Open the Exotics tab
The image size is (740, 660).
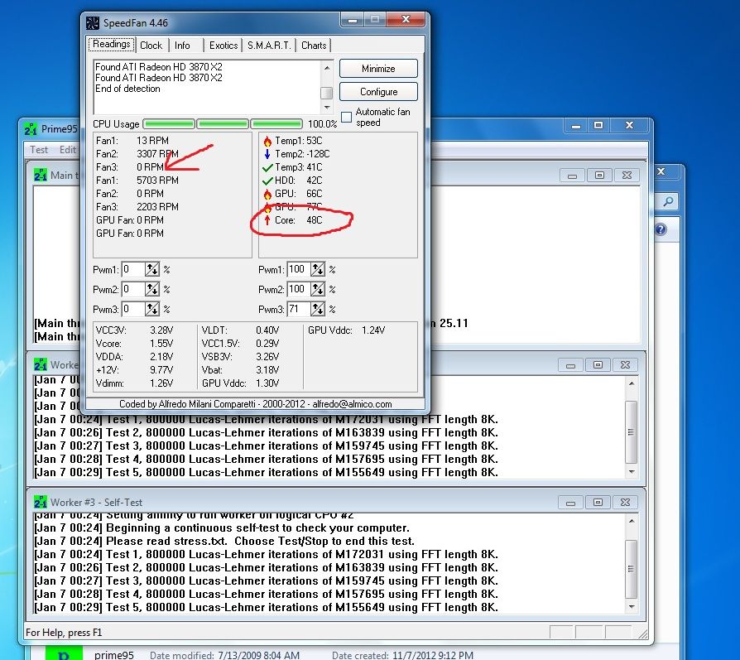(223, 46)
